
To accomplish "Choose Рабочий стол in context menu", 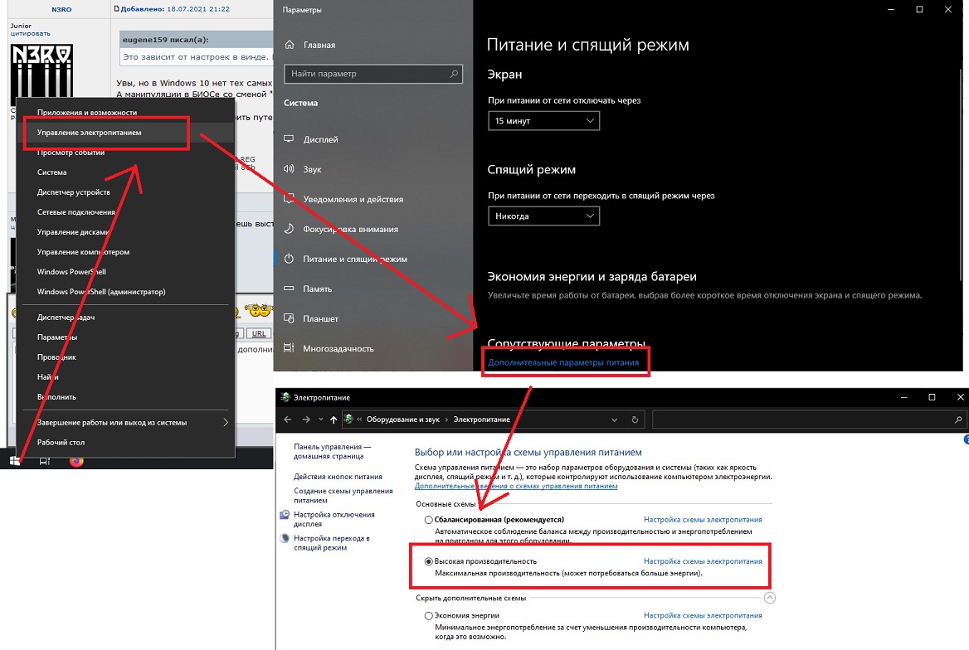I will [127, 443].
